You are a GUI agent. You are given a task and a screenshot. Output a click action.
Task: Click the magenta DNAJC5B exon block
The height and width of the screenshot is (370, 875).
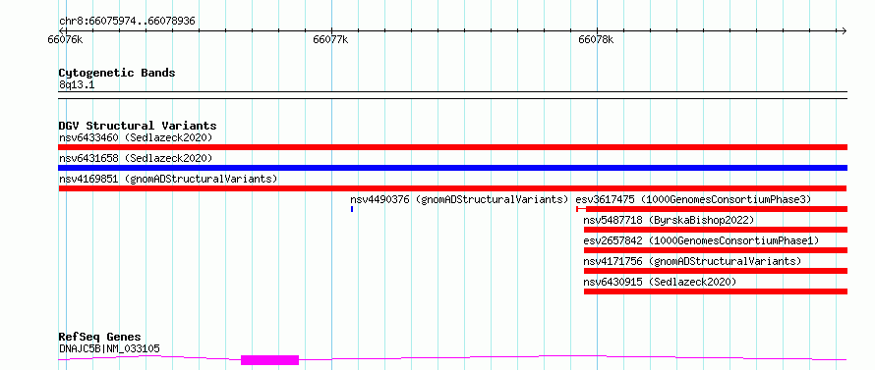point(269,360)
